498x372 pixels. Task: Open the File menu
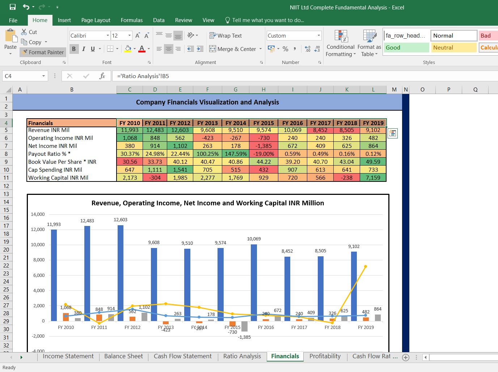(13, 20)
